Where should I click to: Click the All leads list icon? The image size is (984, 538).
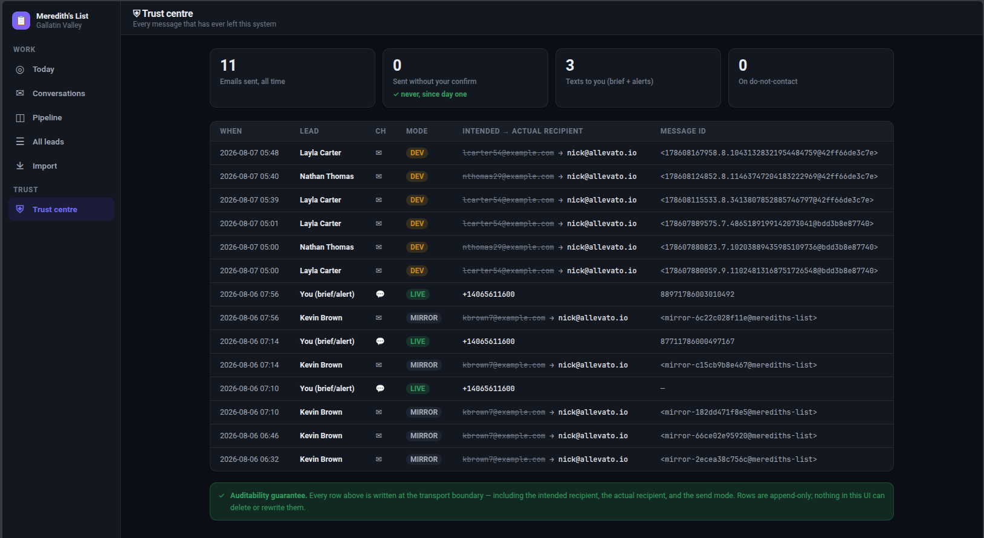click(20, 141)
